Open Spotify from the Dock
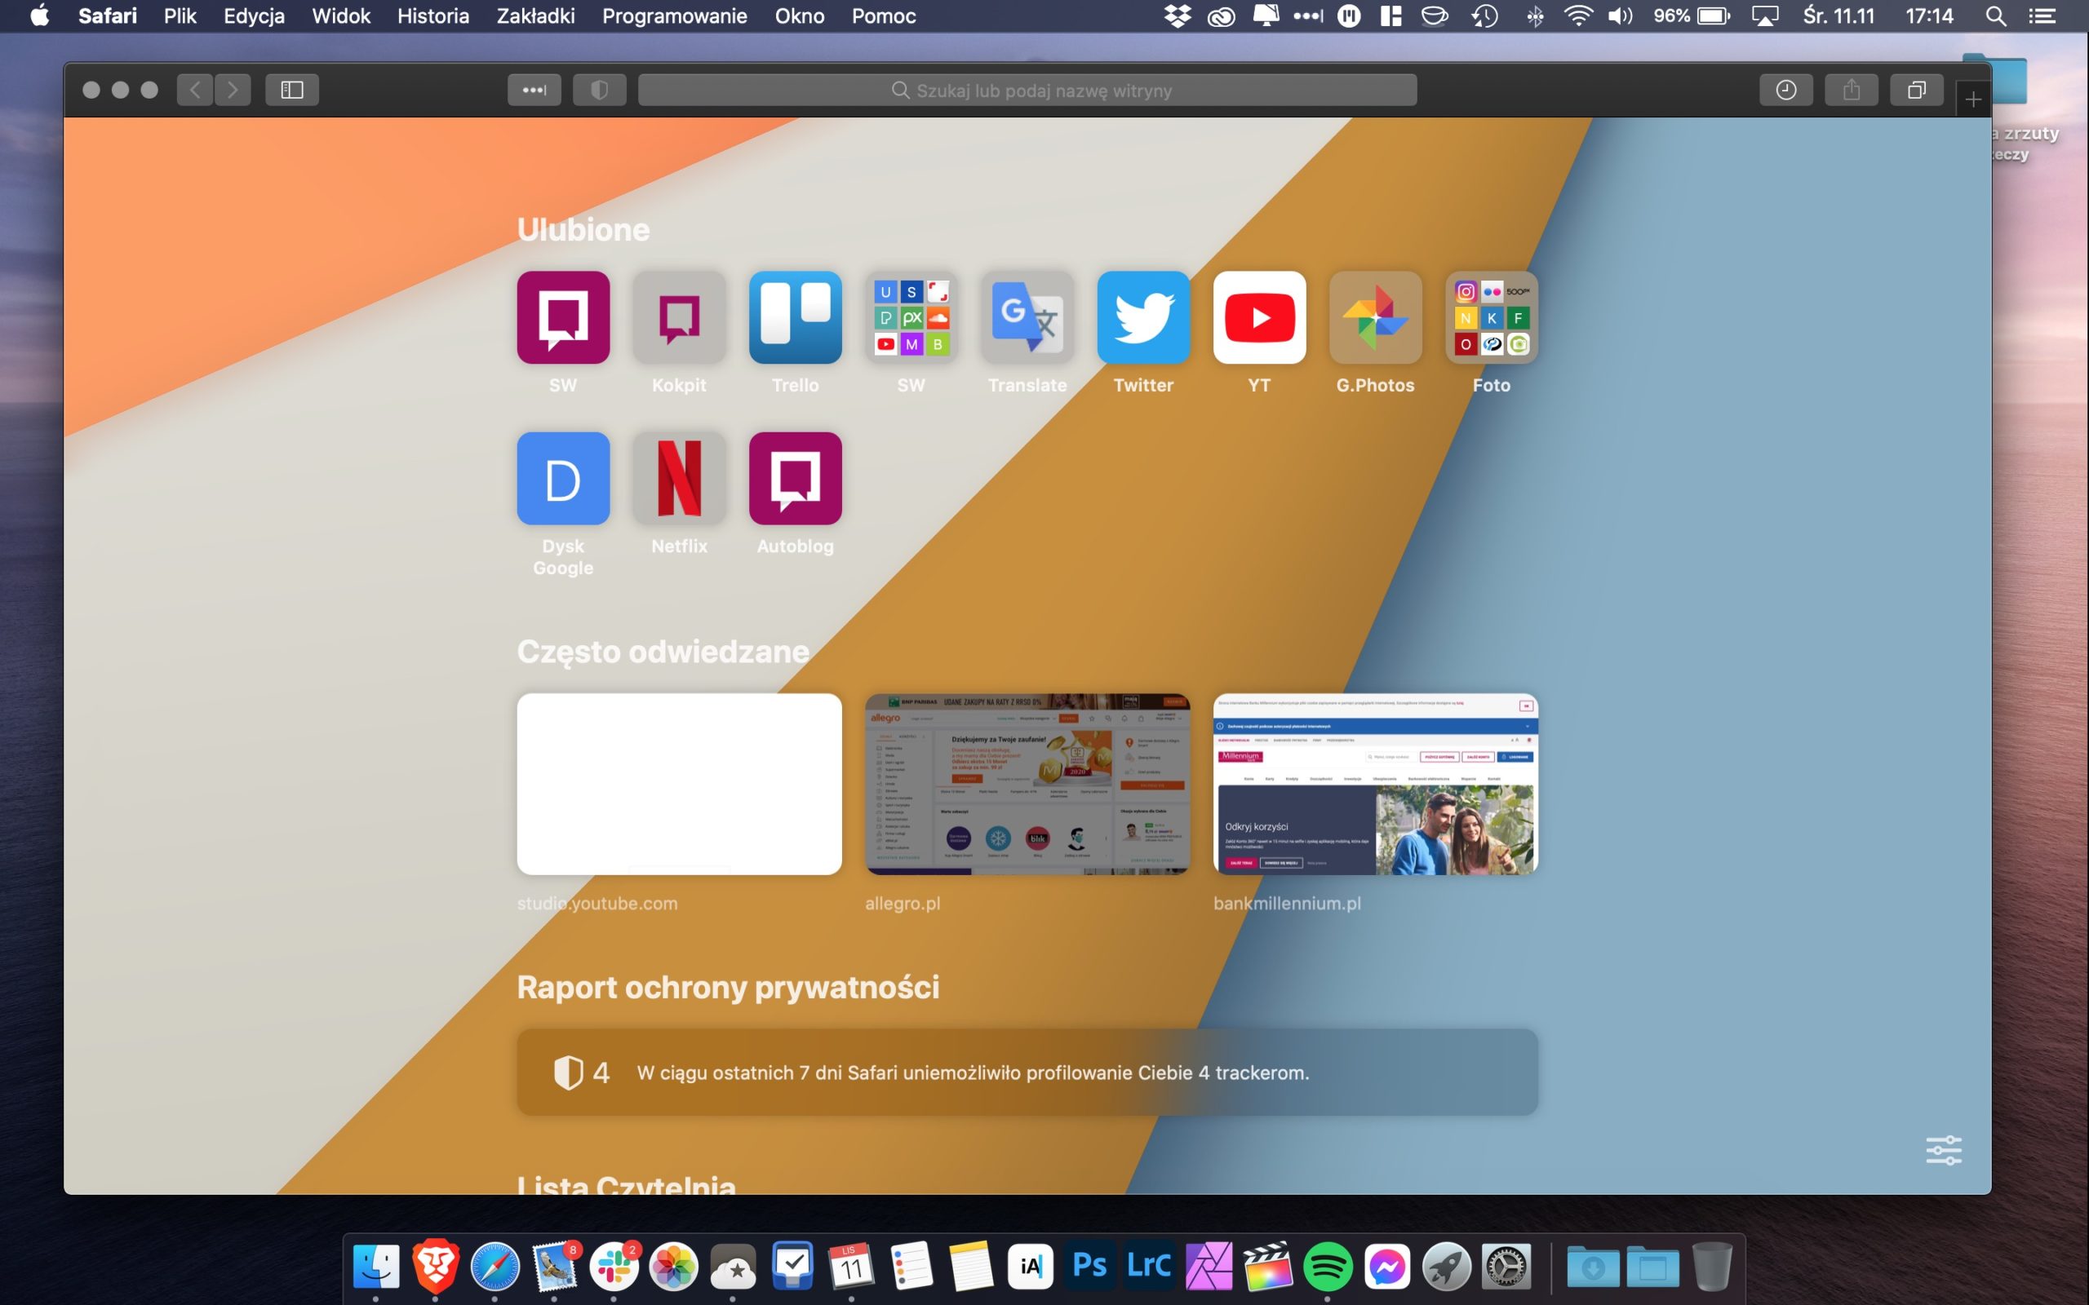Screen dimensions: 2089x1305 click(x=1328, y=1266)
